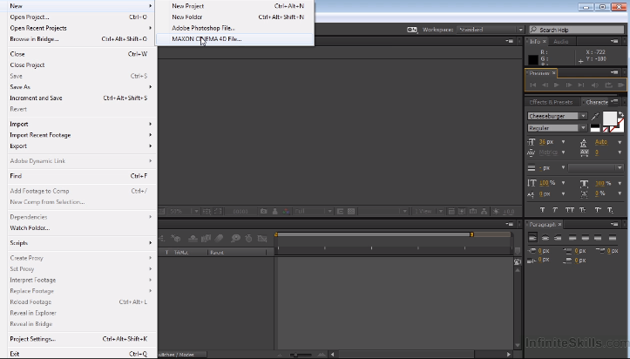Click the Graph Editor icon in timeline

pos(262,239)
